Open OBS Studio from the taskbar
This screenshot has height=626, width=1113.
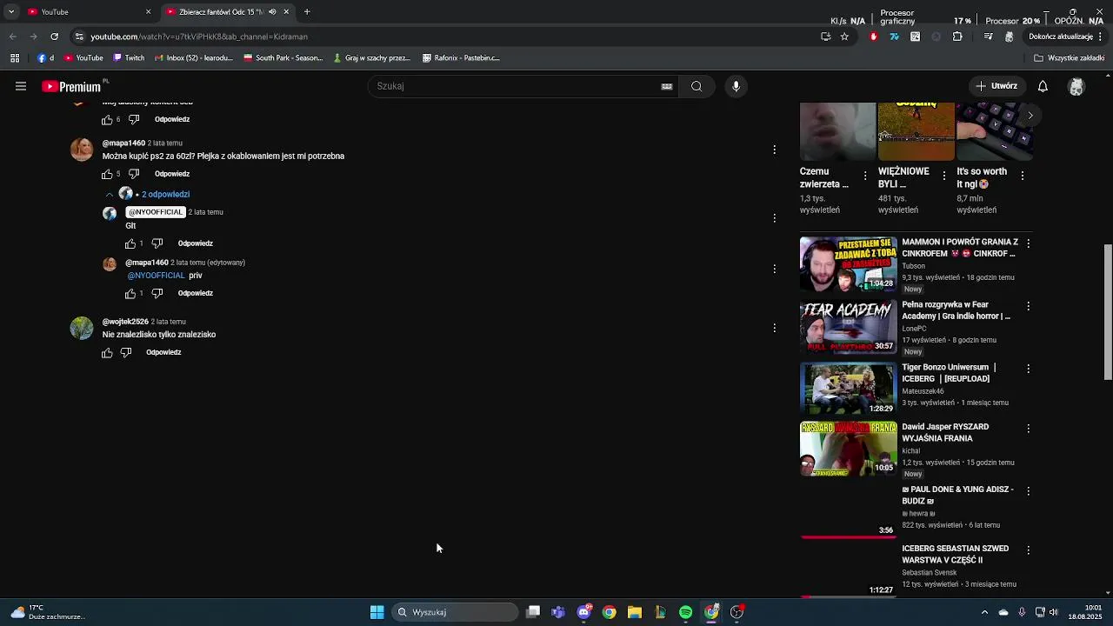pyautogui.click(x=737, y=612)
